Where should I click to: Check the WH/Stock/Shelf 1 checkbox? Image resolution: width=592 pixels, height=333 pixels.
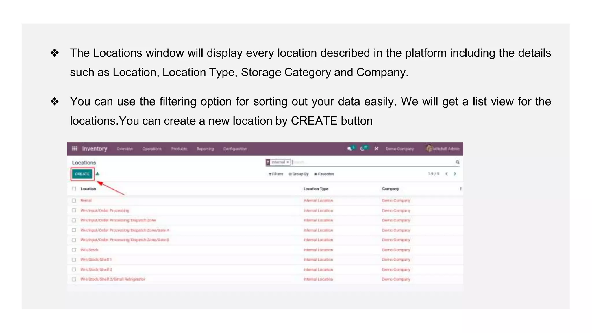[x=74, y=260]
